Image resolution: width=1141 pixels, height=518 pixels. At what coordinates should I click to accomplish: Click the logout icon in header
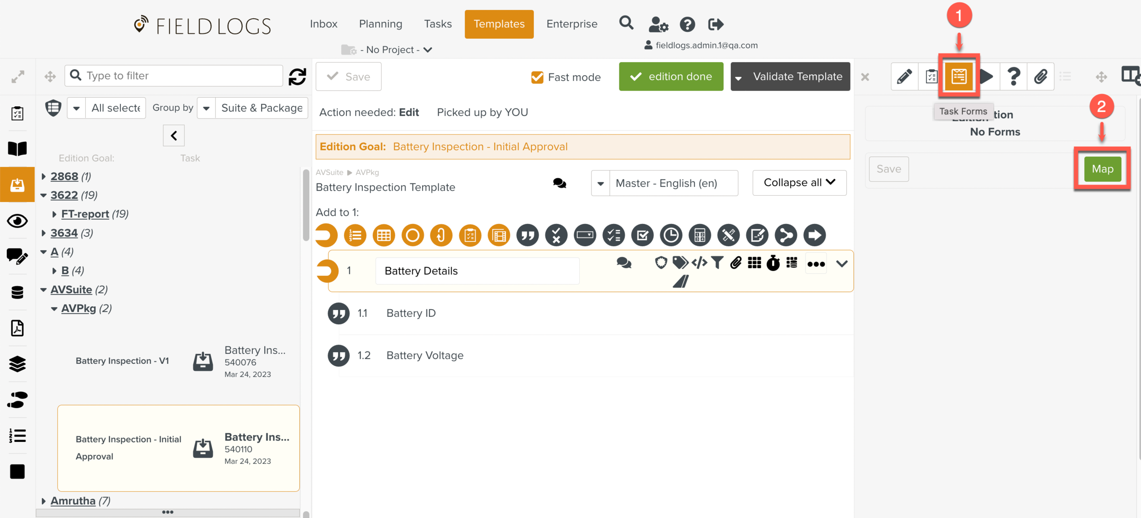715,24
